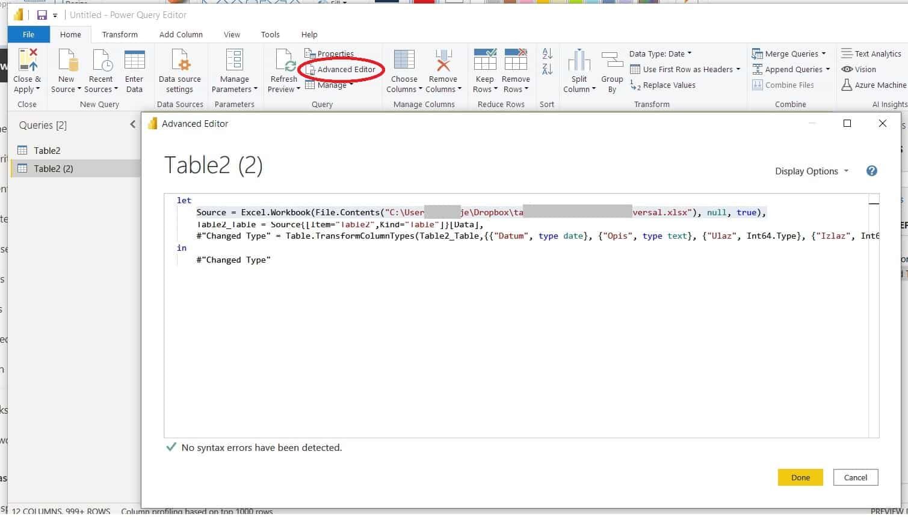Click the Enter Data icon
Image resolution: width=908 pixels, height=517 pixels.
(134, 60)
